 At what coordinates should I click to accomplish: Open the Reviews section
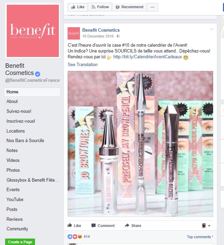pyautogui.click(x=15, y=219)
